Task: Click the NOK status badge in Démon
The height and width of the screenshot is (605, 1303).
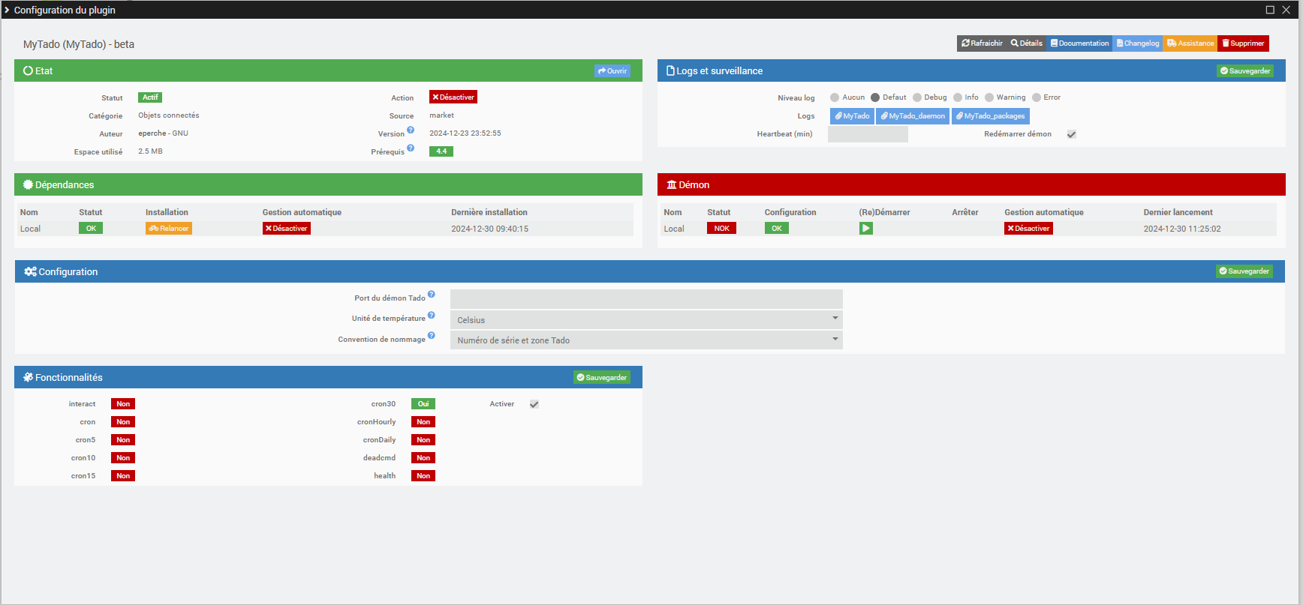Action: (721, 229)
